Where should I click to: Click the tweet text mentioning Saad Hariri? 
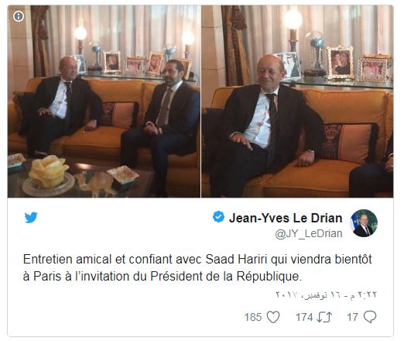(197, 260)
